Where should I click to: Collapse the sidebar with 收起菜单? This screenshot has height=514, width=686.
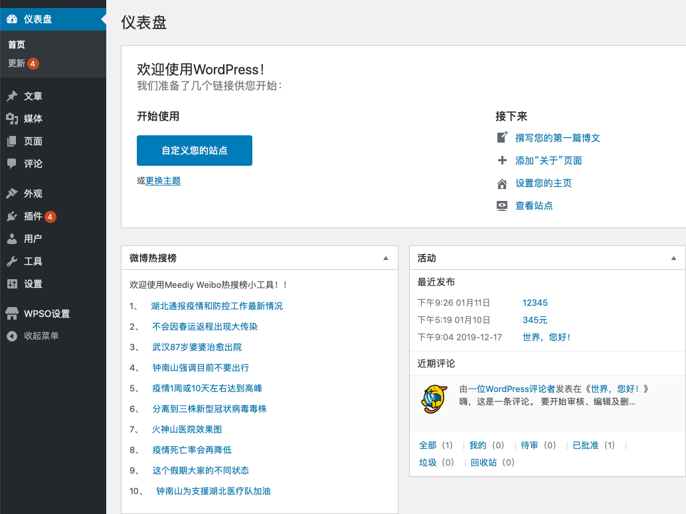pos(41,336)
